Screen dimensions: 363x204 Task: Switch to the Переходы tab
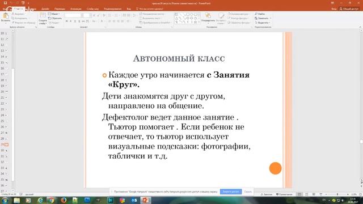pos(60,9)
